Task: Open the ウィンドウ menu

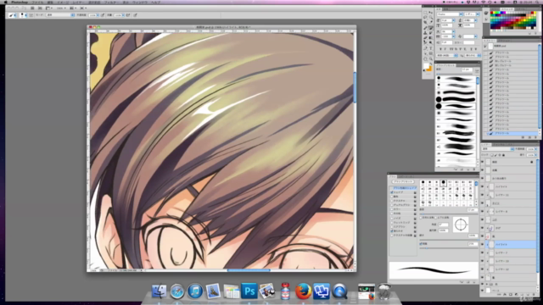Action: pos(140,3)
